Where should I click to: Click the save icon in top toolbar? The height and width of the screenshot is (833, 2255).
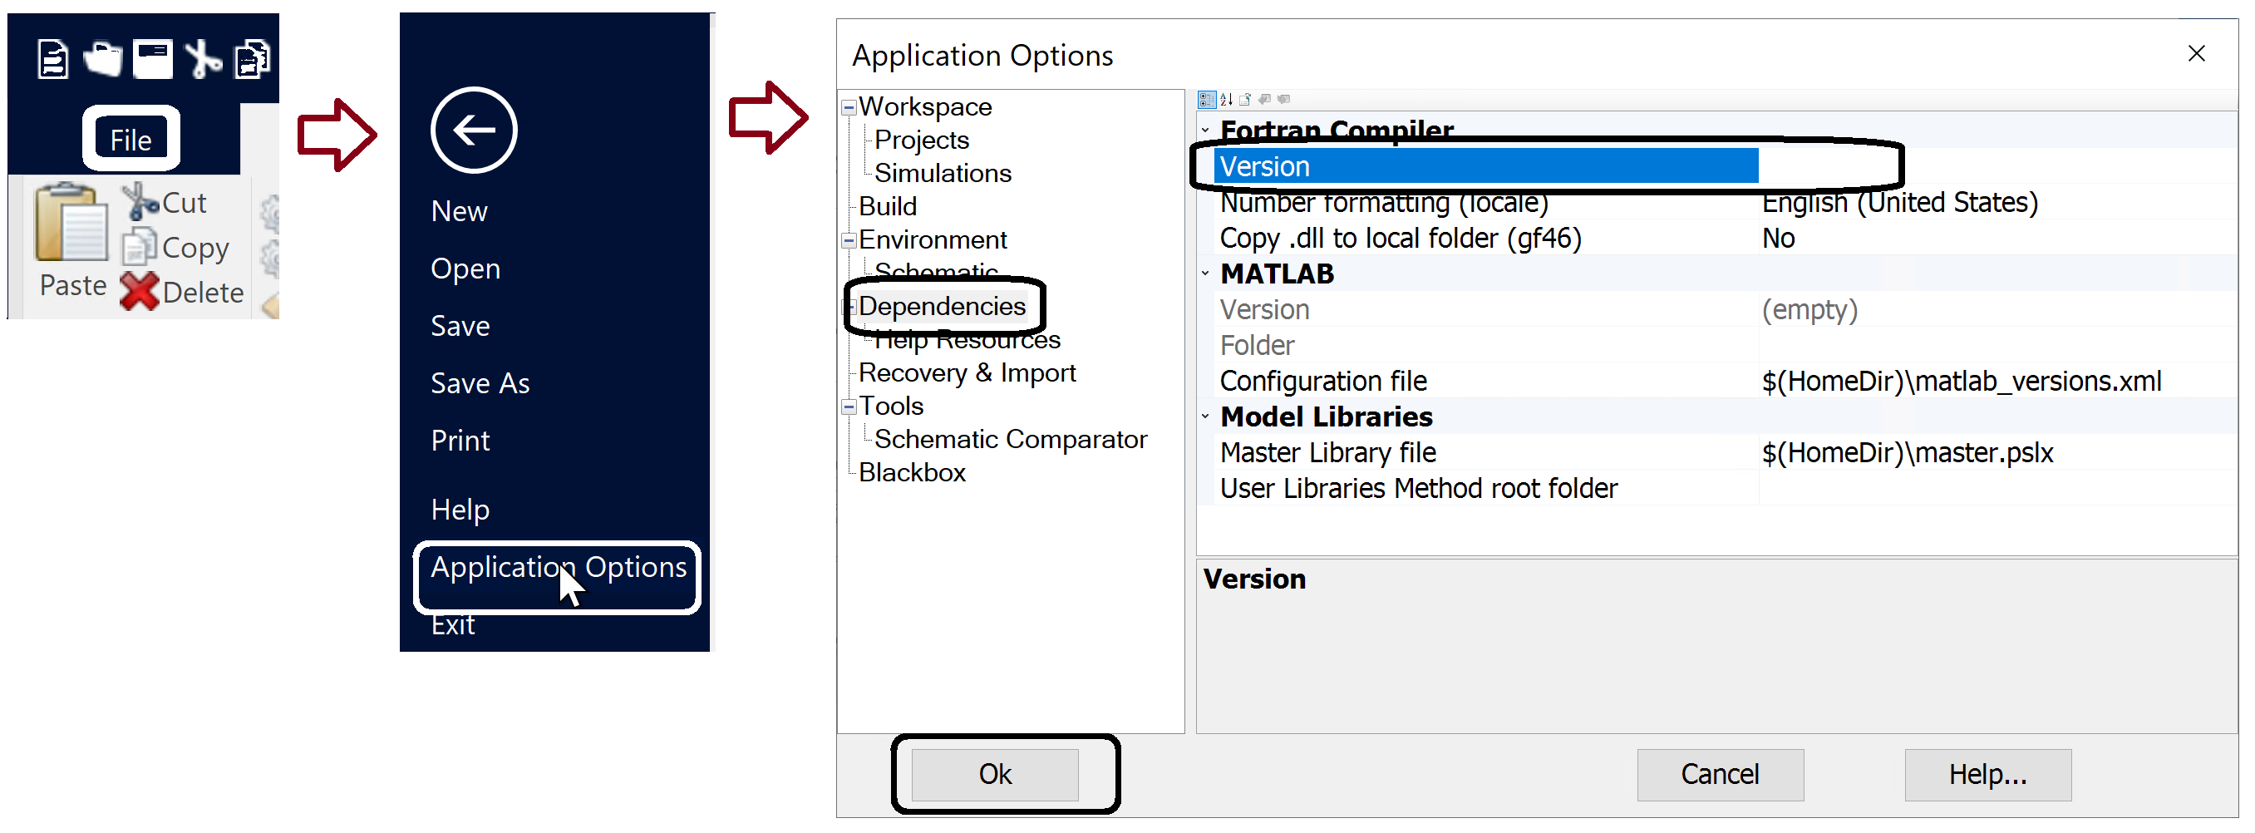tap(152, 60)
